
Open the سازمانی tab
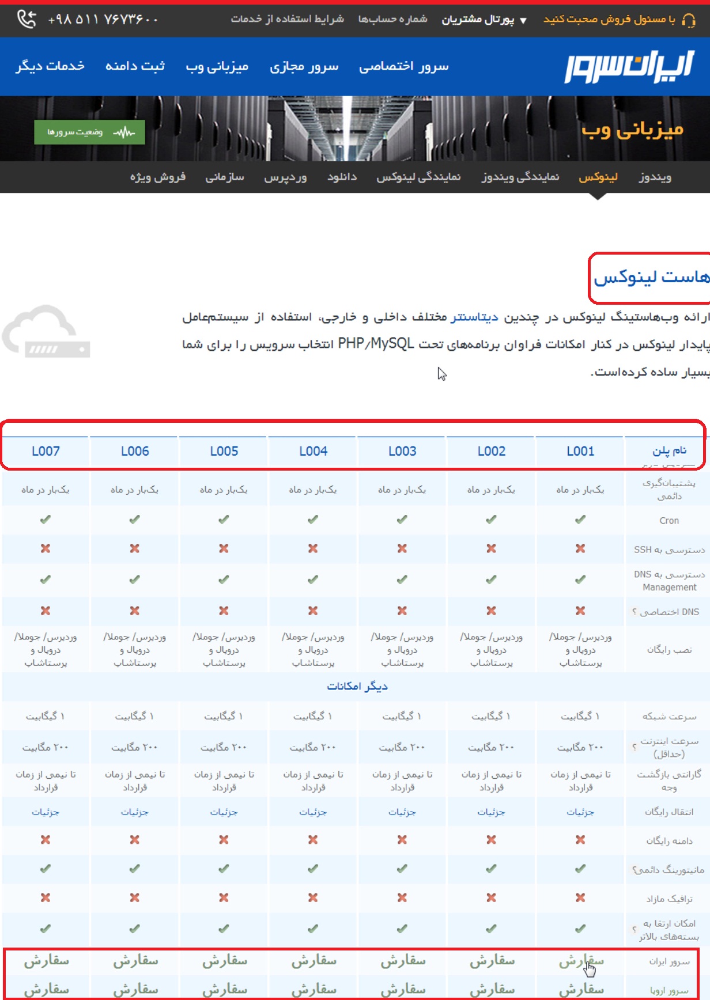pyautogui.click(x=225, y=177)
